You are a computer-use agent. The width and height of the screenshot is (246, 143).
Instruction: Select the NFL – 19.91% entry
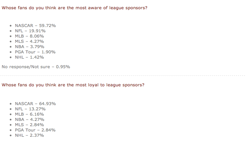[30, 31]
